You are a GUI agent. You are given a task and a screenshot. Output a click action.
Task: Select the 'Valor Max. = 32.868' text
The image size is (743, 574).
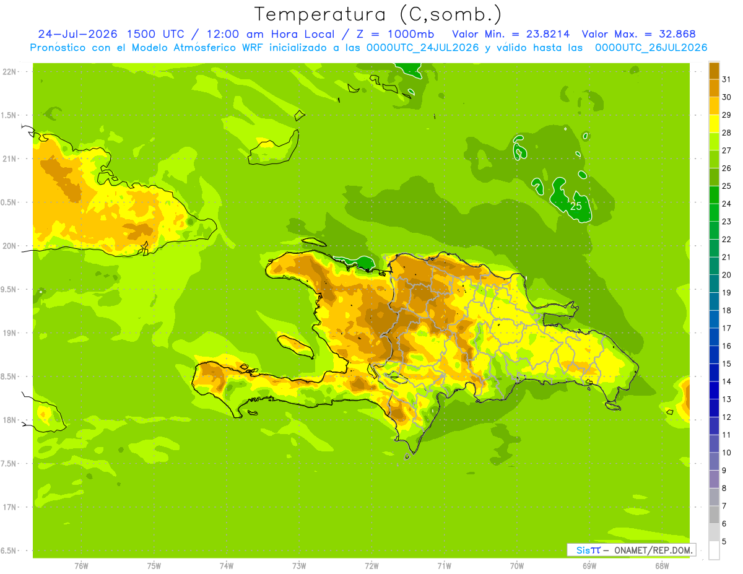tap(639, 34)
